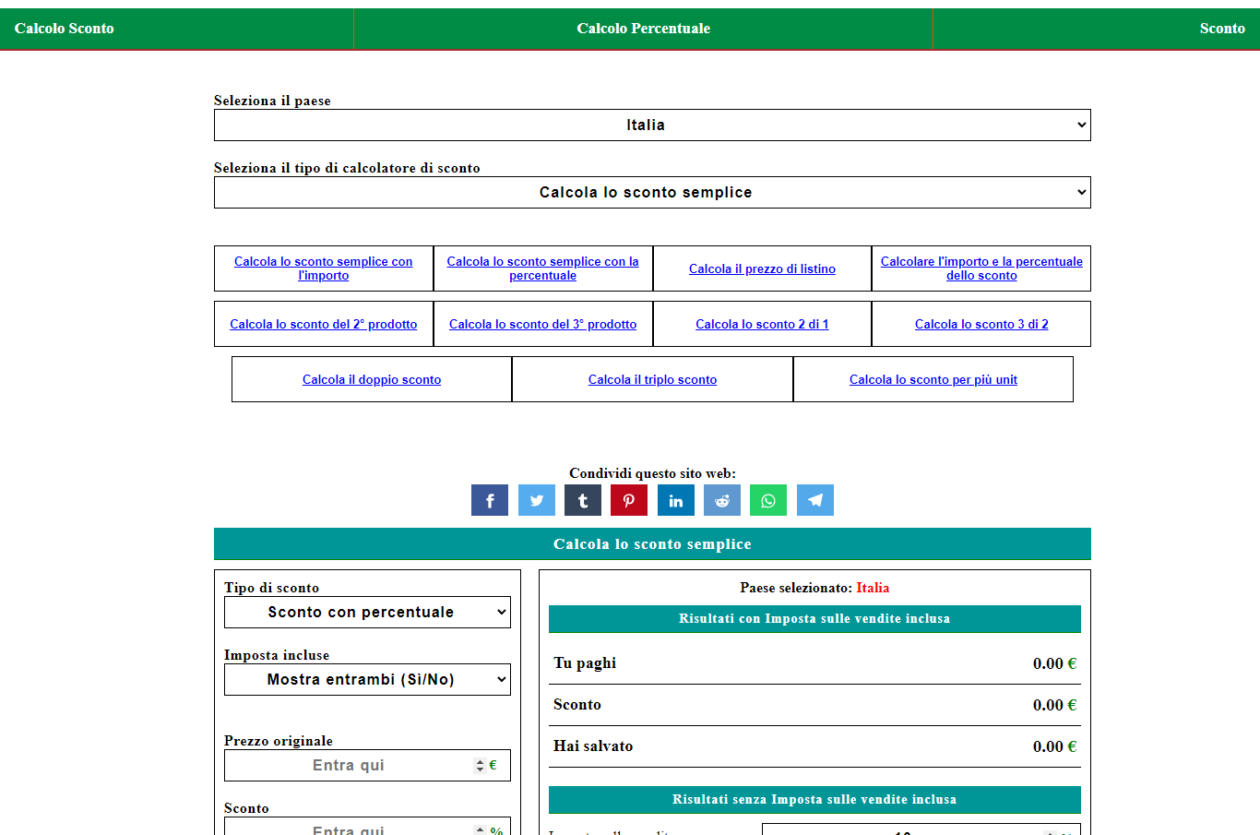Click the Prezzo originale stepper arrows

[x=480, y=766]
